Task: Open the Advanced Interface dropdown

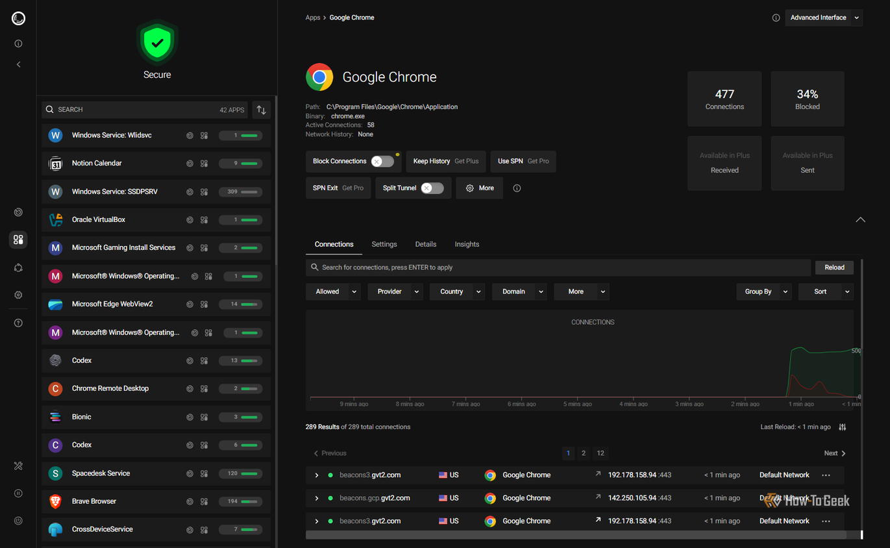Action: click(x=824, y=18)
